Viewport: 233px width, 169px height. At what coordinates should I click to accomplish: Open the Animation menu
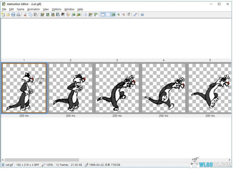(34, 9)
